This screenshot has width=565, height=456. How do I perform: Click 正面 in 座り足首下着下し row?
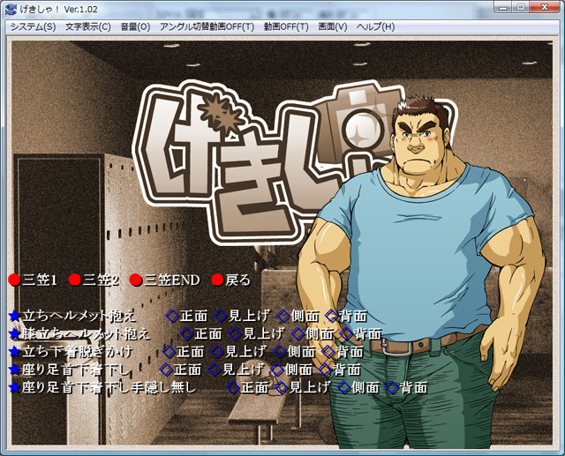tap(180, 370)
